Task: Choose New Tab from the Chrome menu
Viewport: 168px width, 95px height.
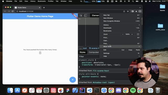Action: [120, 15]
